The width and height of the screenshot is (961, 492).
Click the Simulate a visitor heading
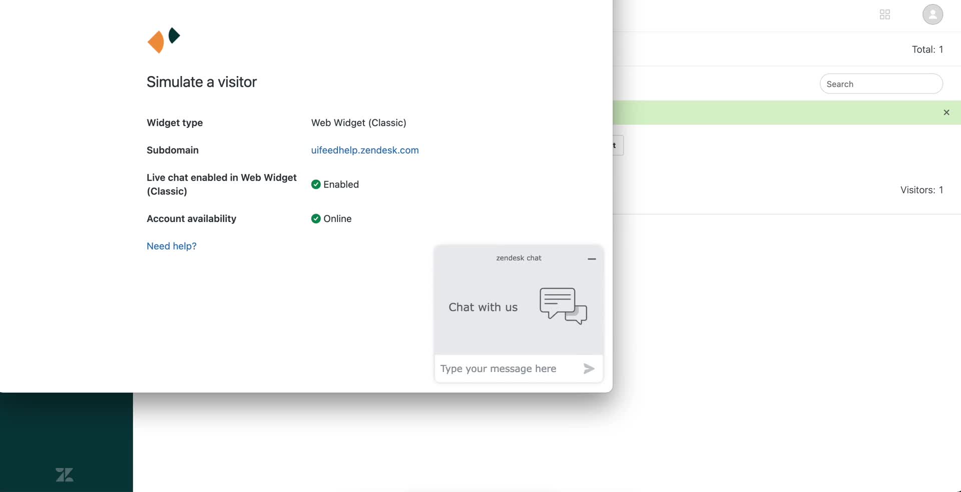coord(202,81)
